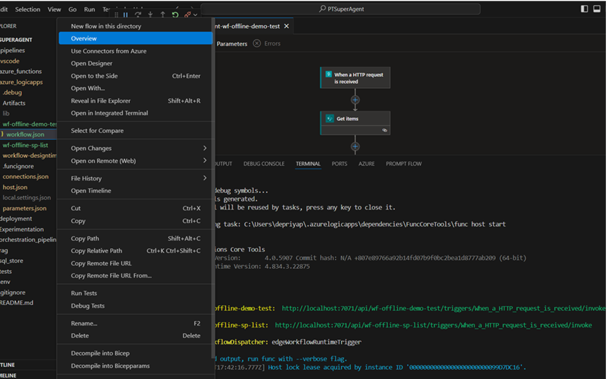Close the wf-offline-demo-test editor tab

(286, 26)
